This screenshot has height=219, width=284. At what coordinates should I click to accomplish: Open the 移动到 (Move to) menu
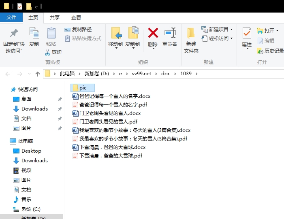click(x=115, y=38)
